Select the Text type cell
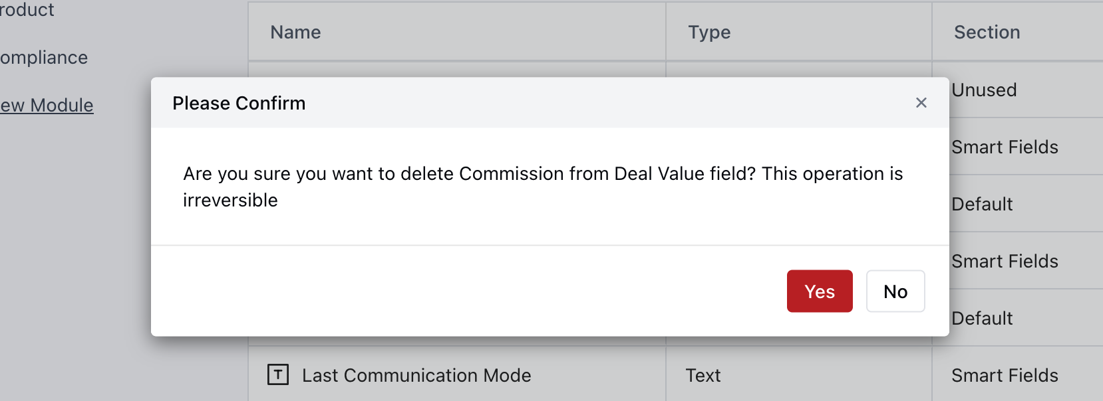1103x401 pixels. [703, 376]
